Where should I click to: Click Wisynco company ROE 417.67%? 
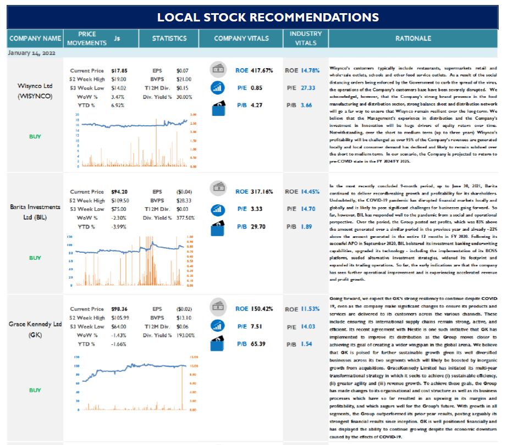(262, 70)
